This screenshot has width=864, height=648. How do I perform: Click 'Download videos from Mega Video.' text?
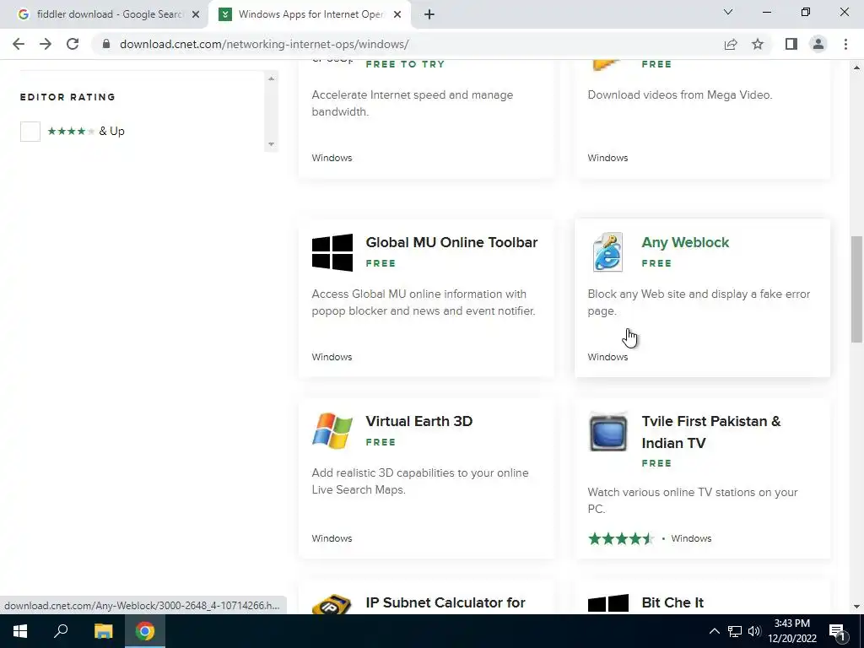(x=679, y=94)
